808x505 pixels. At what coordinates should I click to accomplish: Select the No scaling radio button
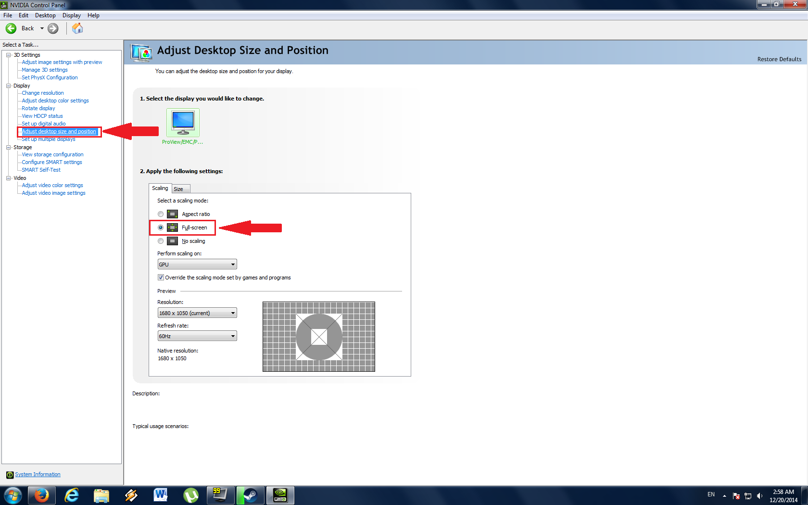161,241
